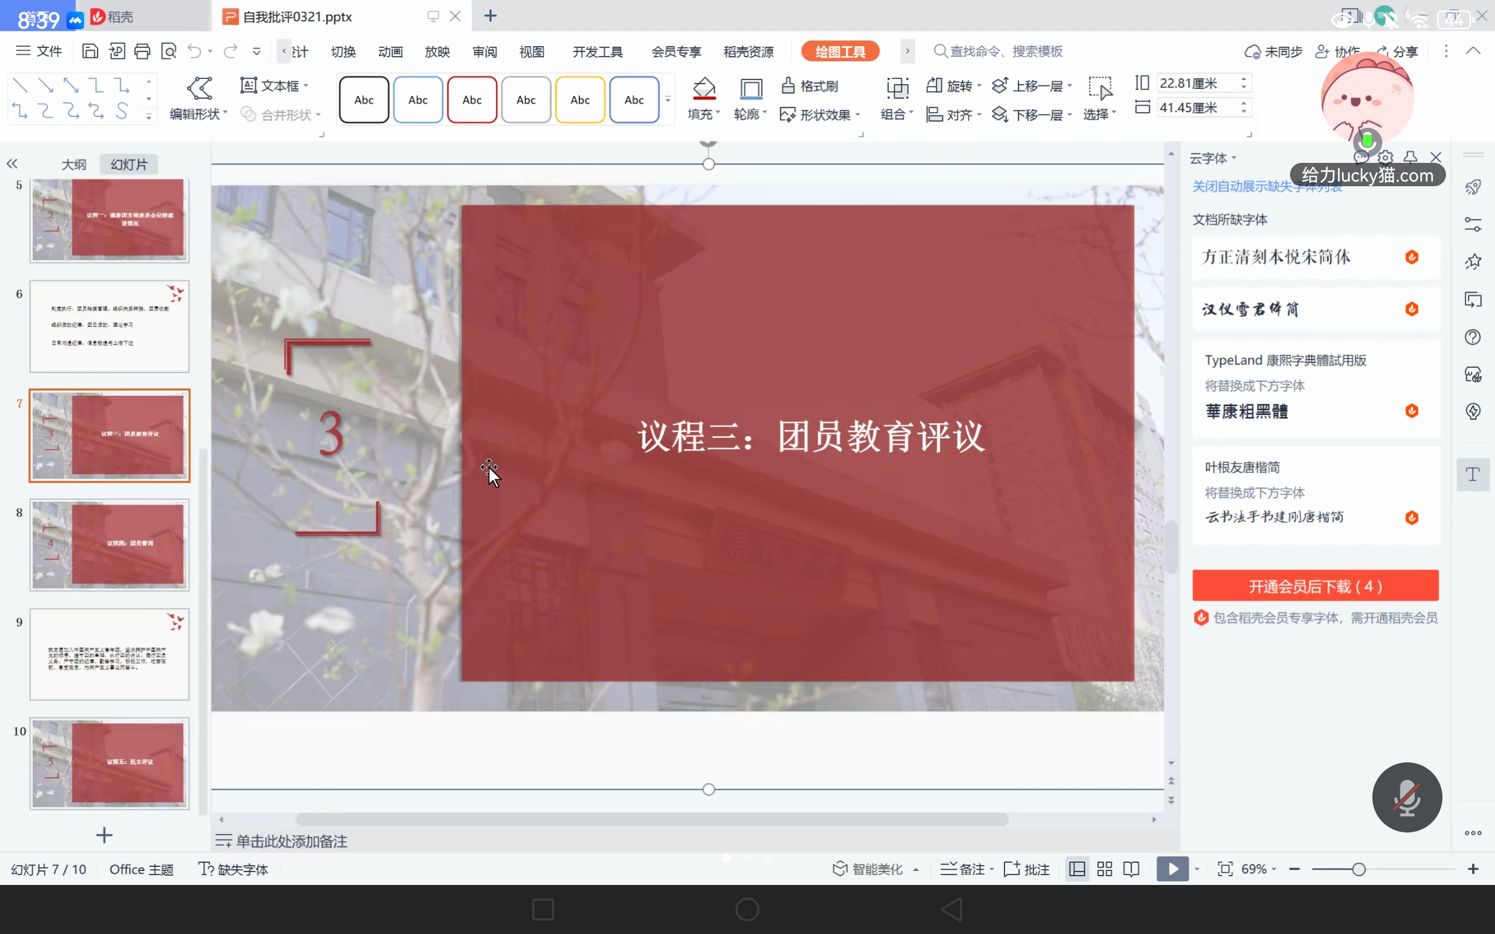The height and width of the screenshot is (934, 1495).
Task: Open the 审阅 ribbon tab
Action: tap(484, 52)
